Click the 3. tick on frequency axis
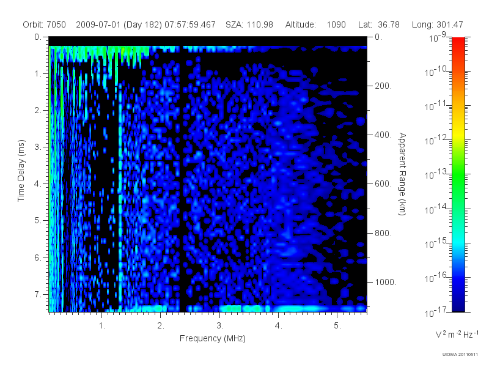 [x=220, y=326]
